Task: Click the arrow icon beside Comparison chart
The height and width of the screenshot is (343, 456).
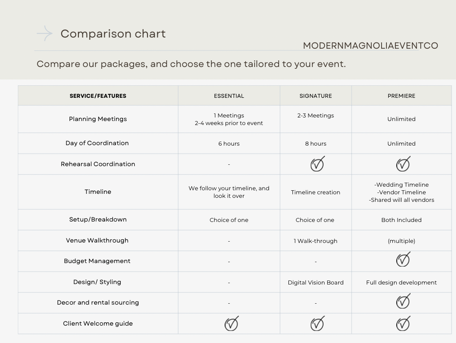Action: coord(45,33)
